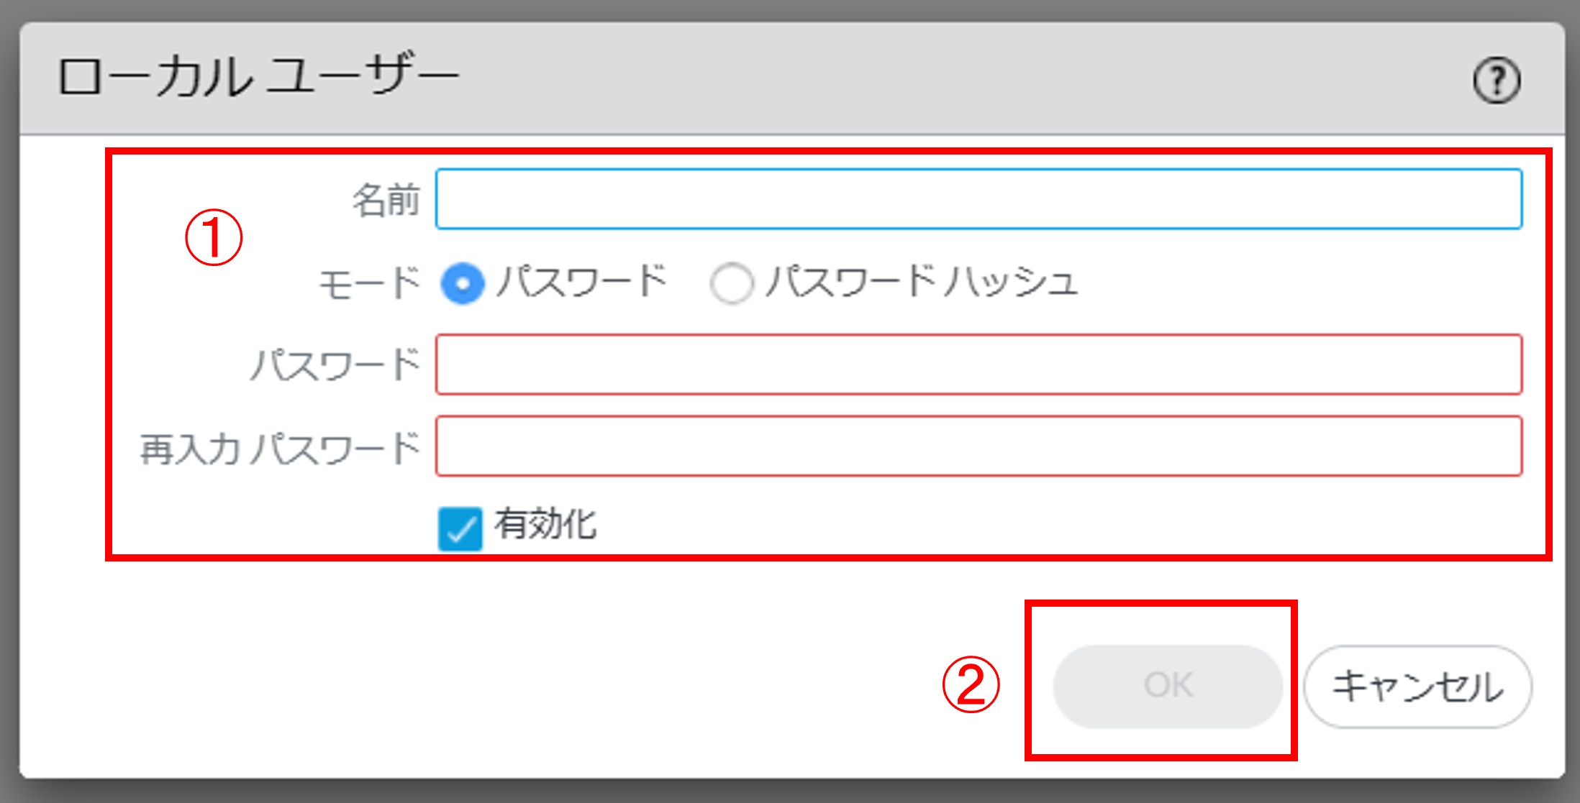Viewport: 1580px width, 803px height.
Task: Click the 再入力 パスワード field label
Action: (x=280, y=449)
